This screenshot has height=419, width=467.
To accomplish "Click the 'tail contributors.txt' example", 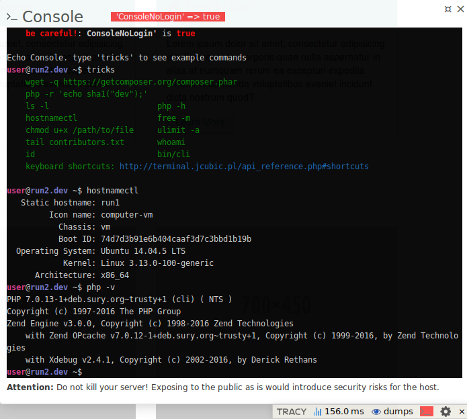I will [x=75, y=142].
